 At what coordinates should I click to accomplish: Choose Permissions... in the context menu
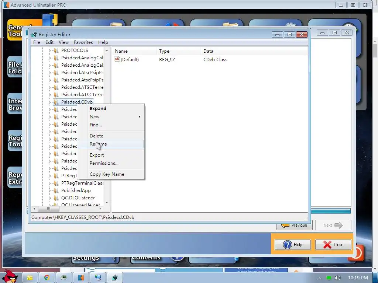(x=111, y=163)
